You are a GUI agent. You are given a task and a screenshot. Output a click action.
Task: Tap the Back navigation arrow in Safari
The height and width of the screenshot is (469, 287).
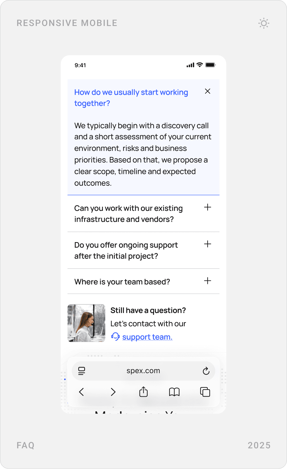pos(81,392)
